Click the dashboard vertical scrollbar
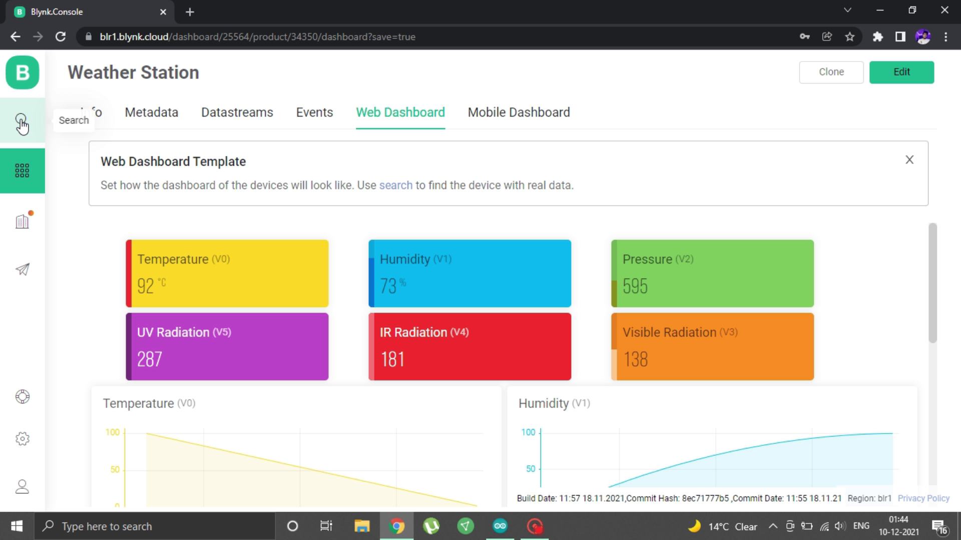Screen dimensions: 961x540 point(932,283)
